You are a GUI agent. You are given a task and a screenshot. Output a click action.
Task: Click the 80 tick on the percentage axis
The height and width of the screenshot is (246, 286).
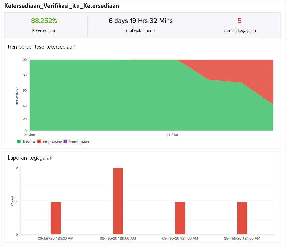[25, 75]
